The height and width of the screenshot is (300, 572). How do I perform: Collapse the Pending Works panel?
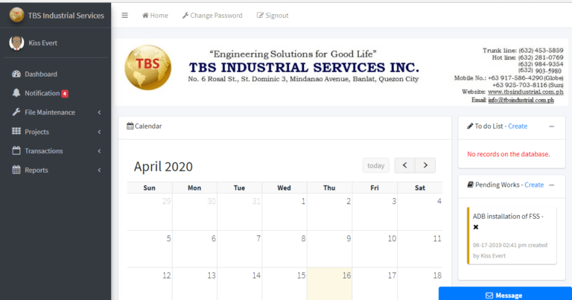click(x=551, y=185)
